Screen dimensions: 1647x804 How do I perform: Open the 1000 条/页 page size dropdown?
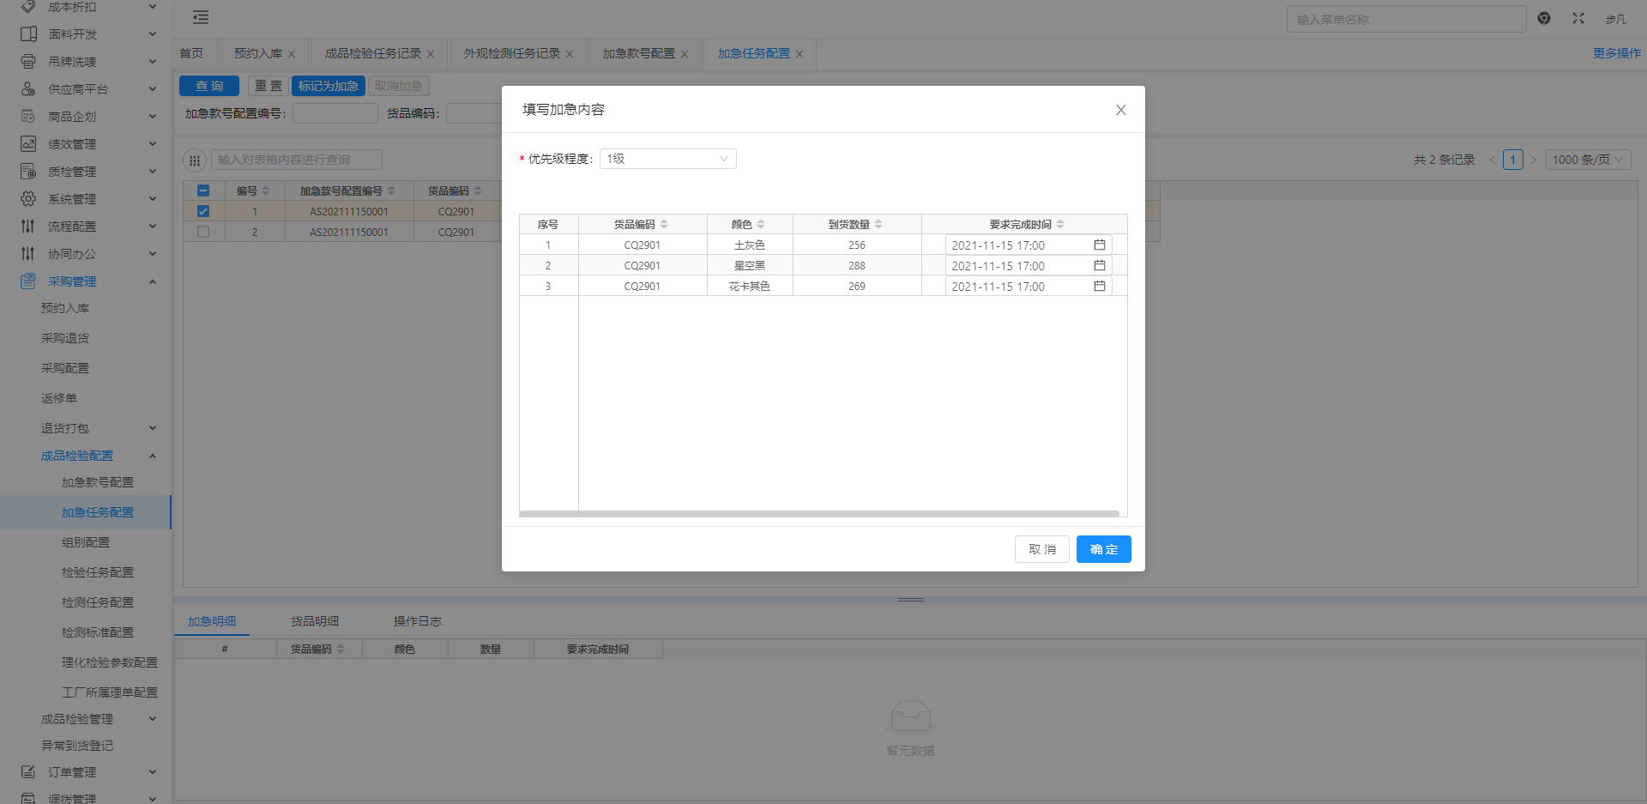click(1588, 160)
